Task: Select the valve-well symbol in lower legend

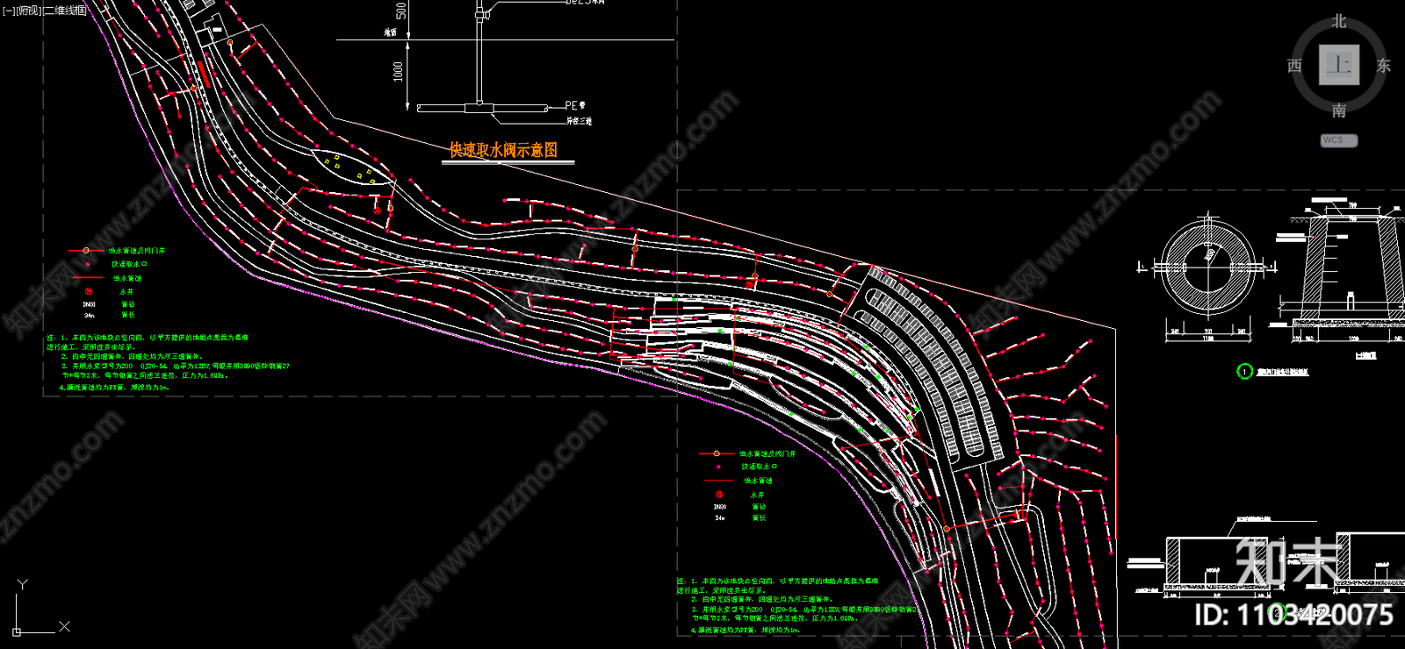Action: click(x=717, y=453)
